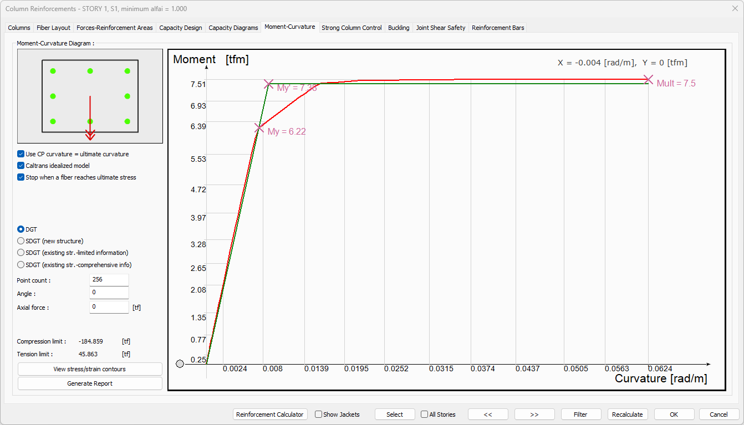Go to next column with >> button

534,414
